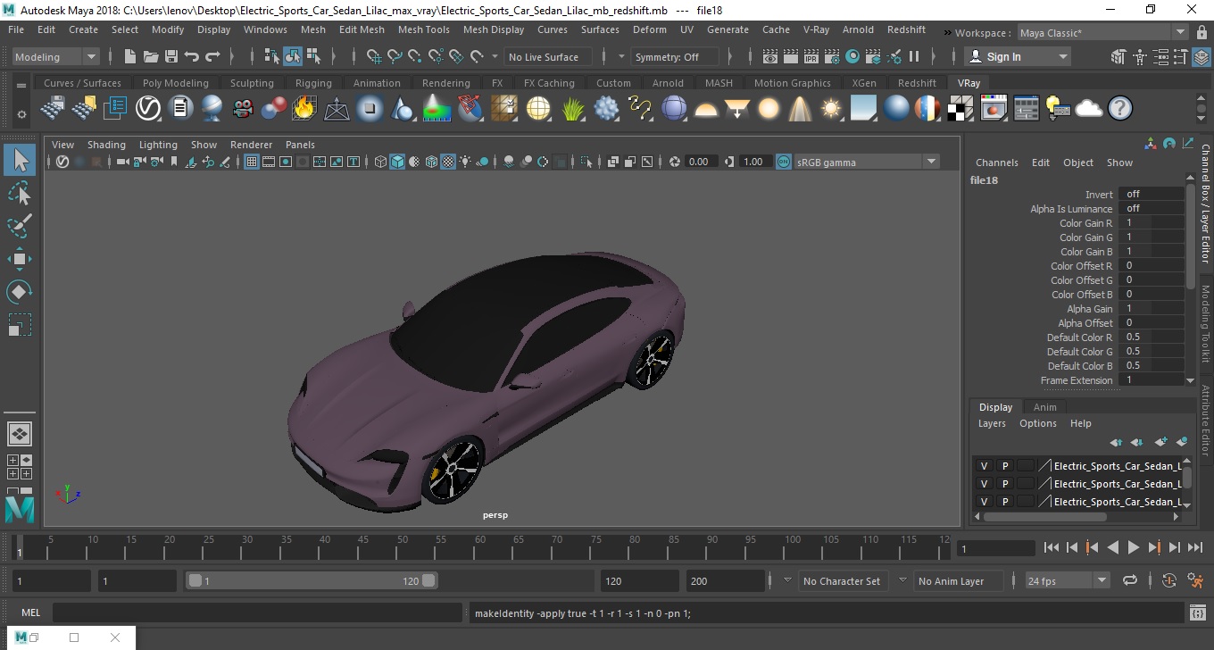Toggle visibility V of second layer
1214x650 pixels.
point(985,483)
